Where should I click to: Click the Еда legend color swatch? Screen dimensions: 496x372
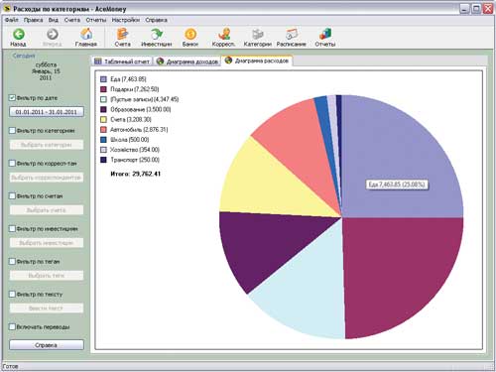tap(103, 79)
